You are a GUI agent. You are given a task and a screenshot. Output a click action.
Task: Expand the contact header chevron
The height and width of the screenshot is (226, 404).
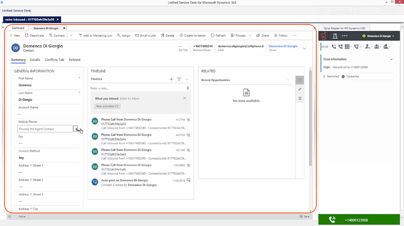305,49
